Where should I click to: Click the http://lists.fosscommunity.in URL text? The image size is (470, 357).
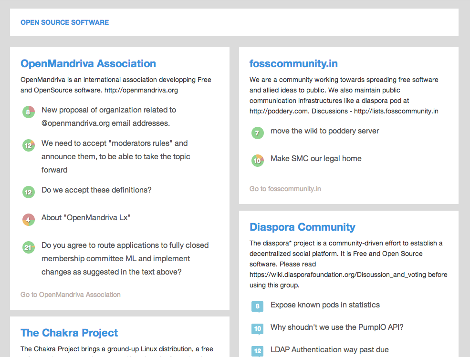point(396,111)
